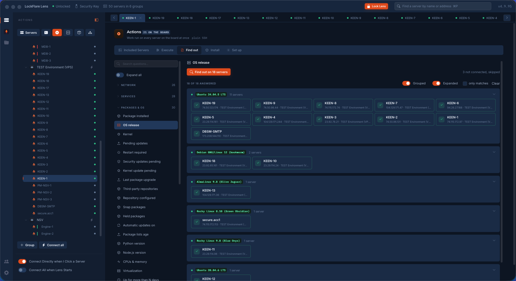Click the results panel scrollbar
Image resolution: width=516 pixels, height=281 pixels.
pos(502,162)
